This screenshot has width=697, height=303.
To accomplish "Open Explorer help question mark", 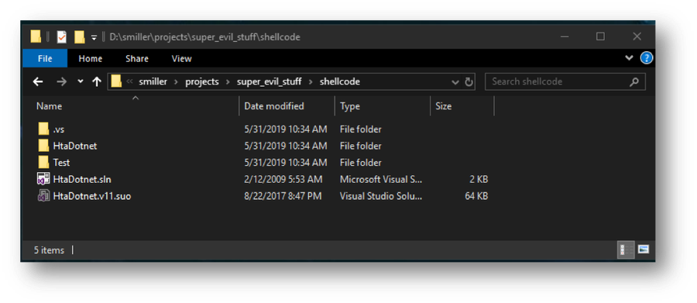I will 647,58.
